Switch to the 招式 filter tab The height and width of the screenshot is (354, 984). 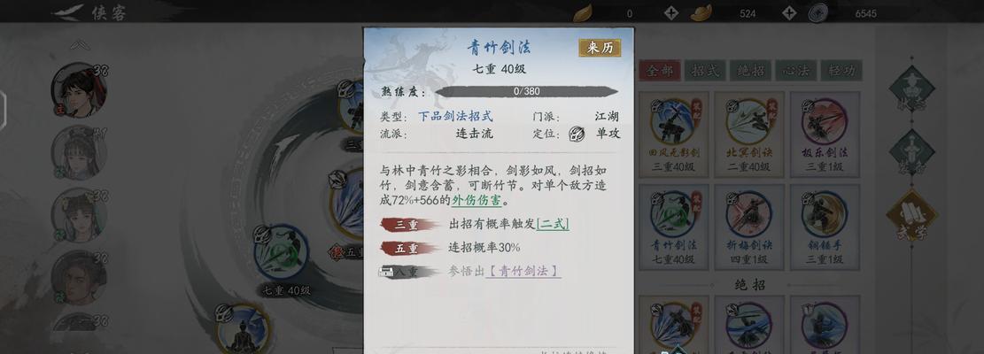click(705, 70)
